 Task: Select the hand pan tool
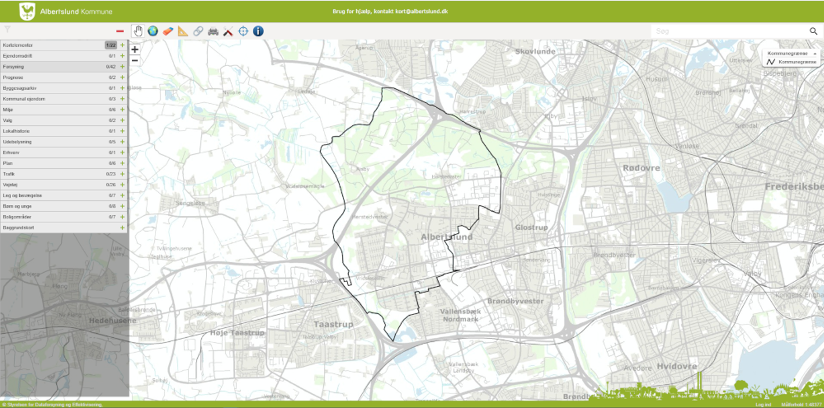pyautogui.click(x=138, y=31)
